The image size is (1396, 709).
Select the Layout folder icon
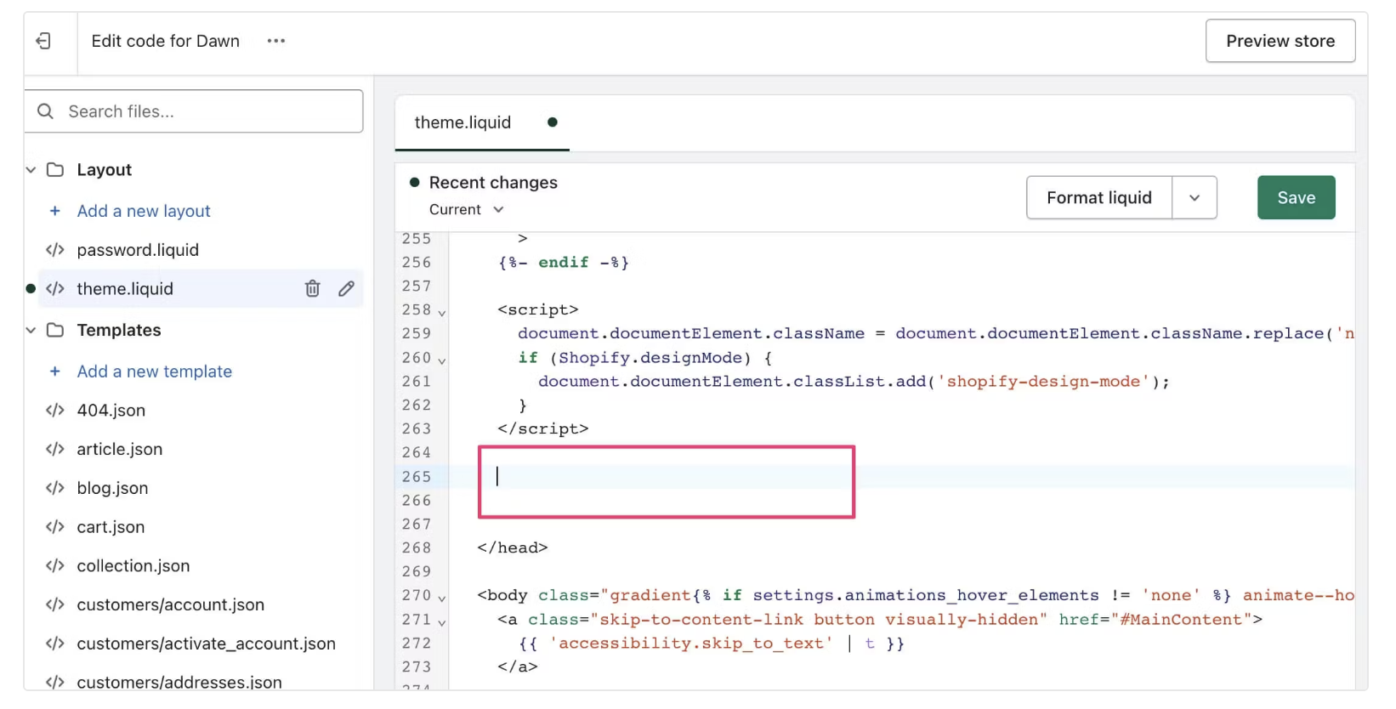tap(55, 170)
